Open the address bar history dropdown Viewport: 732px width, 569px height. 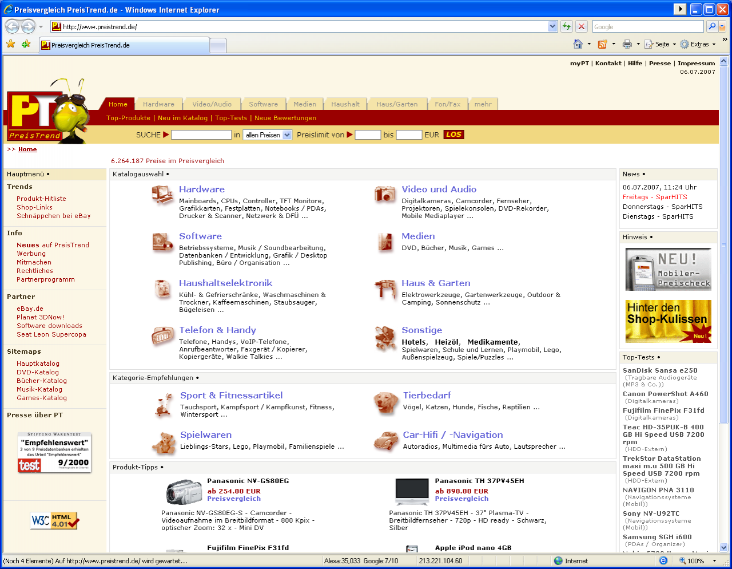tap(552, 26)
